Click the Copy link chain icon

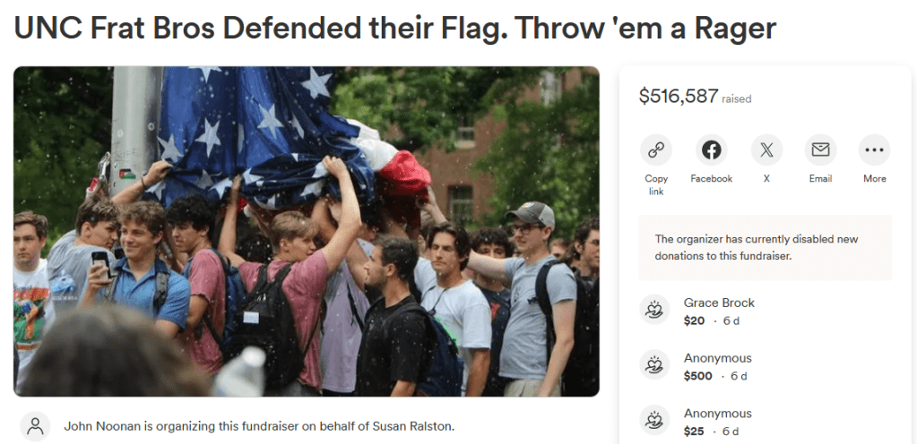(656, 150)
